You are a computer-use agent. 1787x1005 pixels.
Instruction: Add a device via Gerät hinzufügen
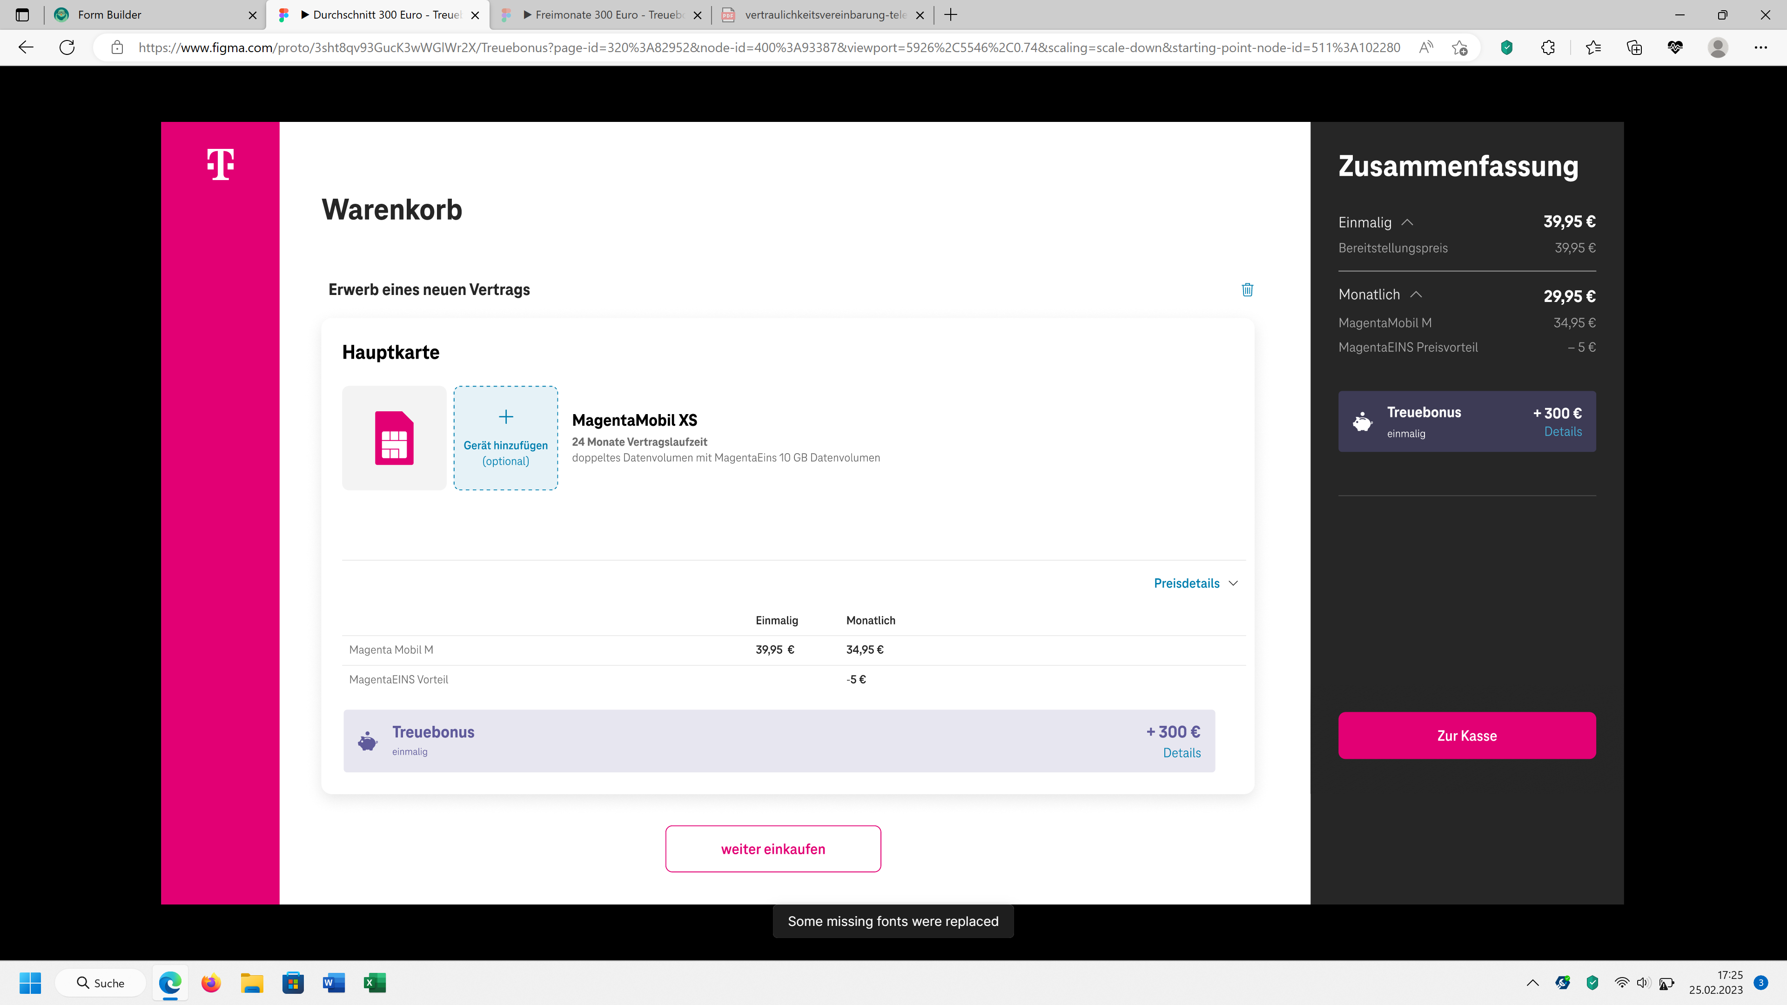tap(506, 438)
